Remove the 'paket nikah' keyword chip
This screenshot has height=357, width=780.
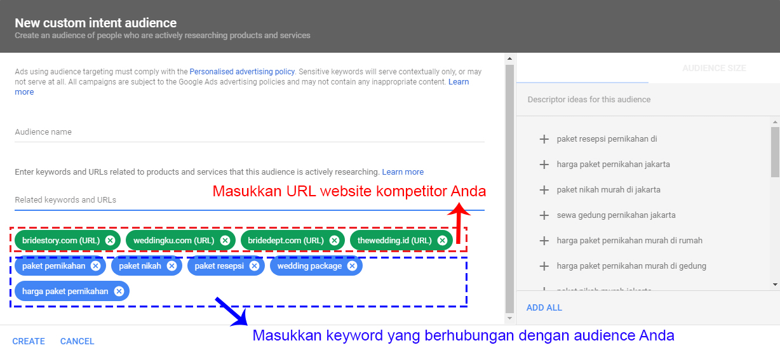point(171,266)
